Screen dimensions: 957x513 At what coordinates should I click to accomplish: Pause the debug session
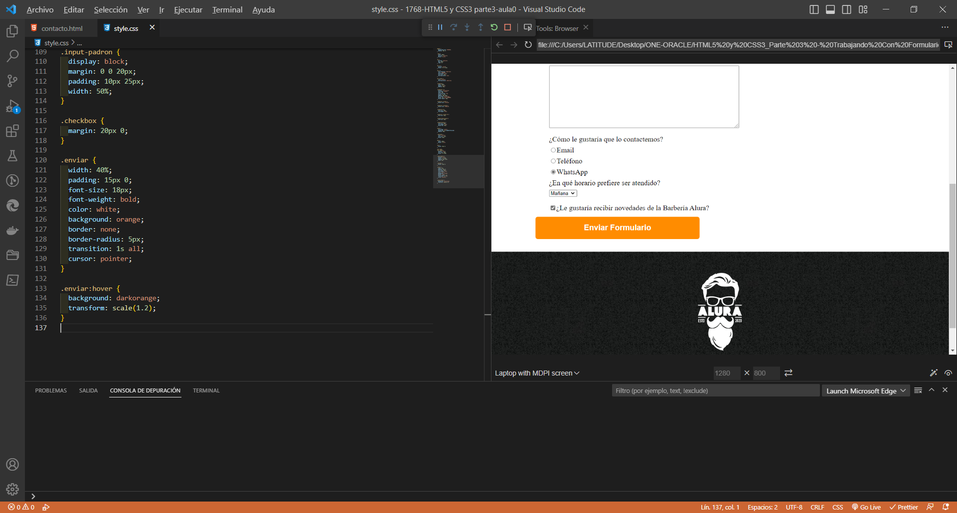coord(440,27)
